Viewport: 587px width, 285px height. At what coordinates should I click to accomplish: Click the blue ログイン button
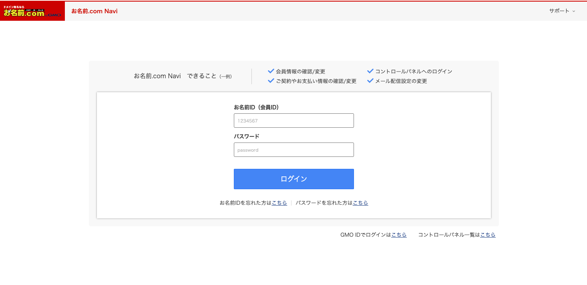[x=294, y=179]
